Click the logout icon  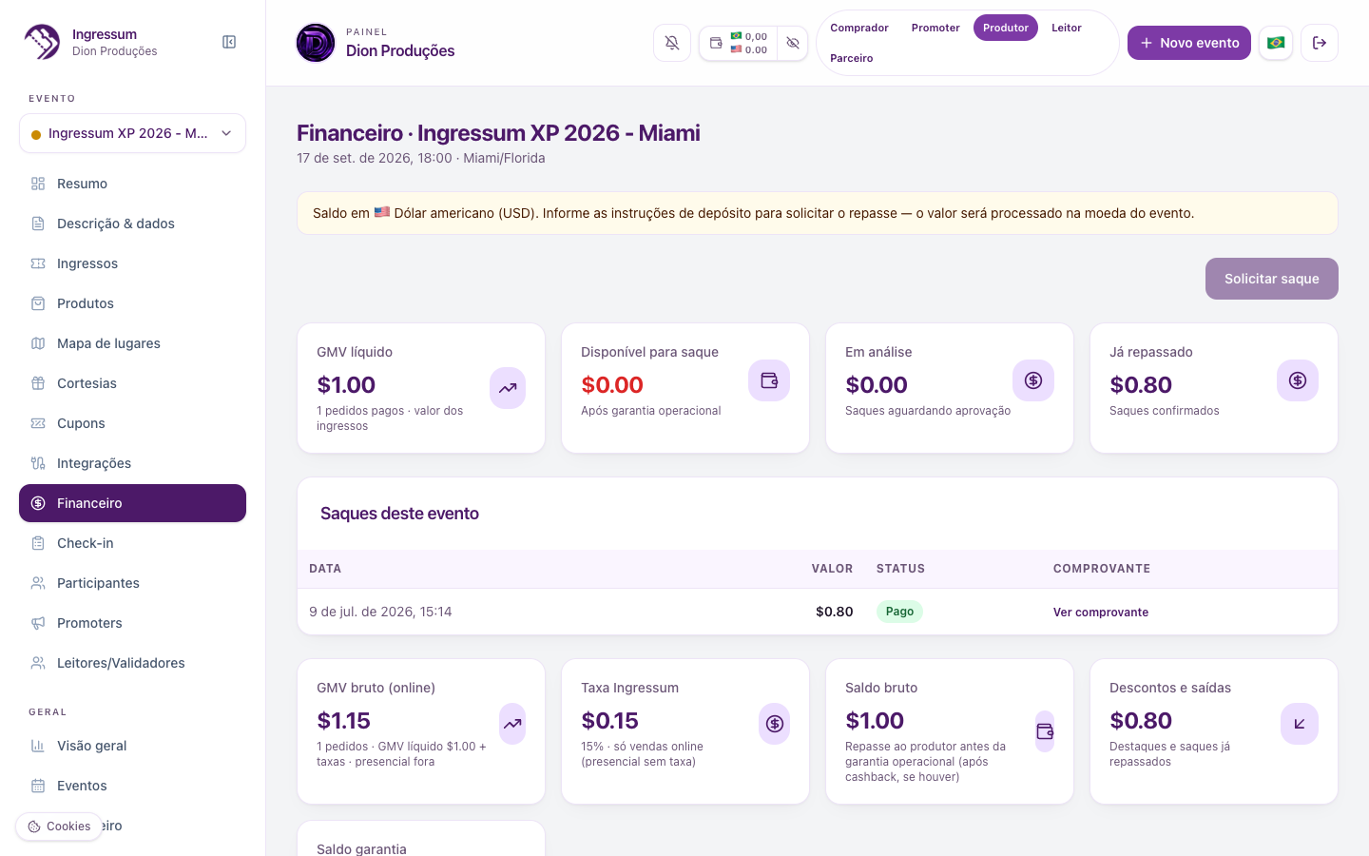[1320, 43]
